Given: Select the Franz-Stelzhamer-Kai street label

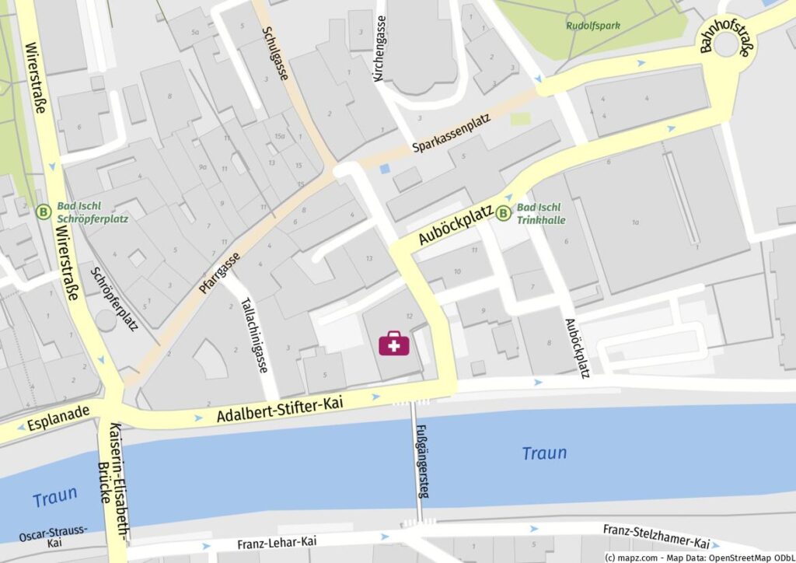Looking at the screenshot, I should click(x=656, y=537).
